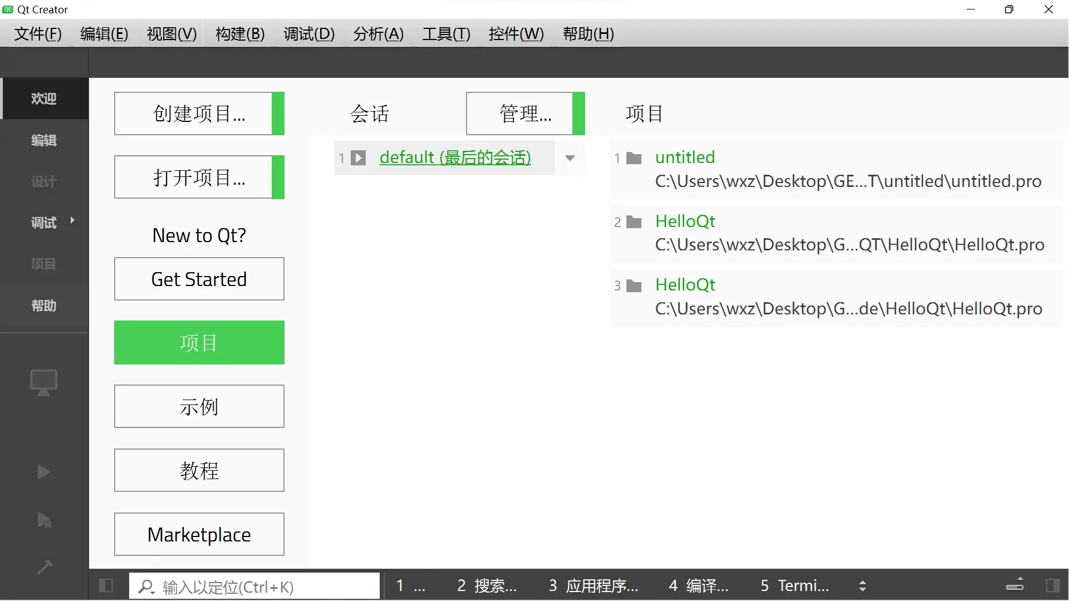Image resolution: width=1069 pixels, height=601 pixels.
Task: Click the Manage sessions (管理) button
Action: pos(526,114)
